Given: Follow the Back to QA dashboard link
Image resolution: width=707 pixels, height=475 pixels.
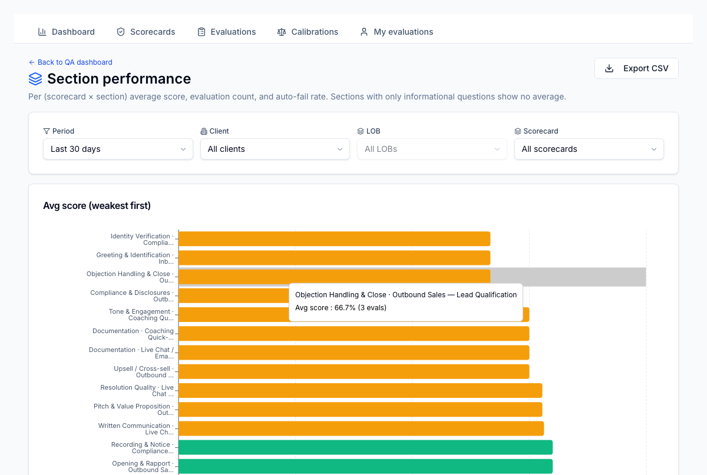Looking at the screenshot, I should (x=70, y=62).
